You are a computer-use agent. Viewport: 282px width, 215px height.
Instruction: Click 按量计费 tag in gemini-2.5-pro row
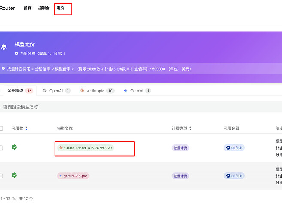coord(180,176)
